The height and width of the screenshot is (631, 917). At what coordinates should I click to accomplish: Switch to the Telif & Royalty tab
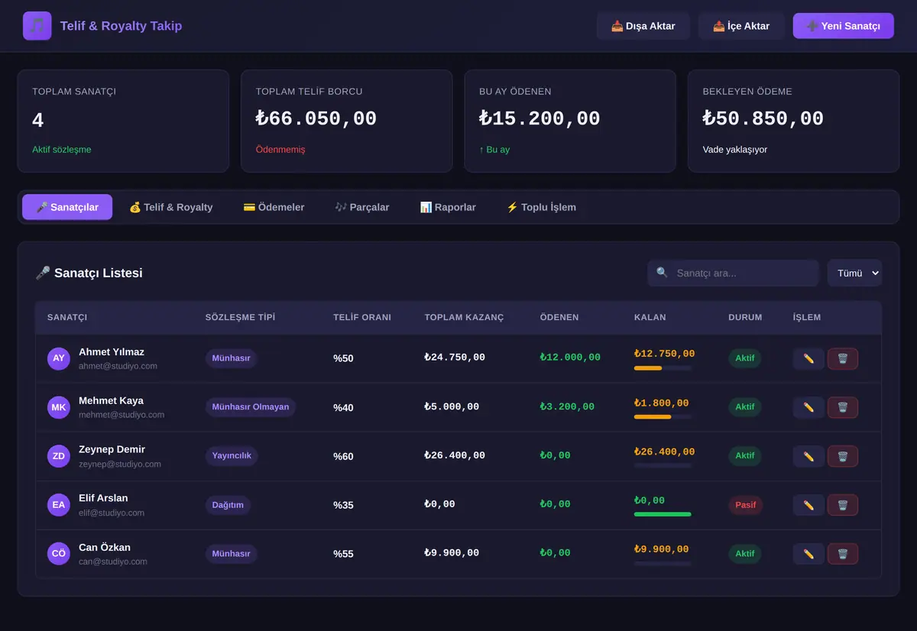point(171,207)
